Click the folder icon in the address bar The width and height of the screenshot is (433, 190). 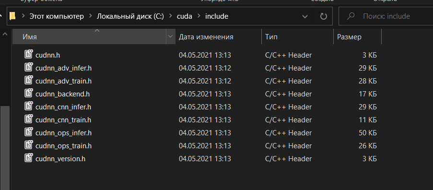pyautogui.click(x=12, y=16)
